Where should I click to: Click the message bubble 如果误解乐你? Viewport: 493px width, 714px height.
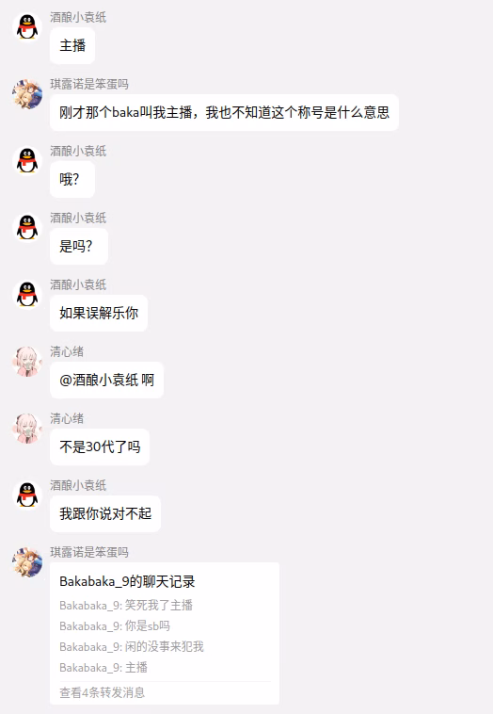tap(99, 313)
